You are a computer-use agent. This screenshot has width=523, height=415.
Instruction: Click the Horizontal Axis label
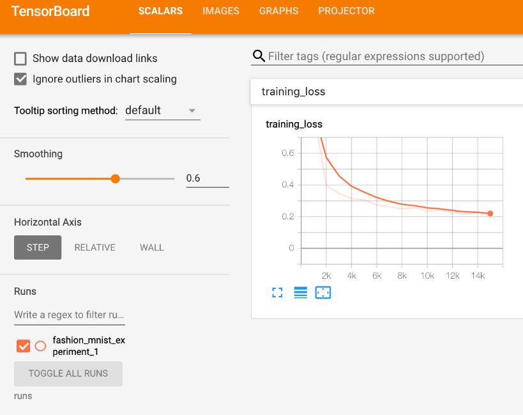[x=48, y=223]
